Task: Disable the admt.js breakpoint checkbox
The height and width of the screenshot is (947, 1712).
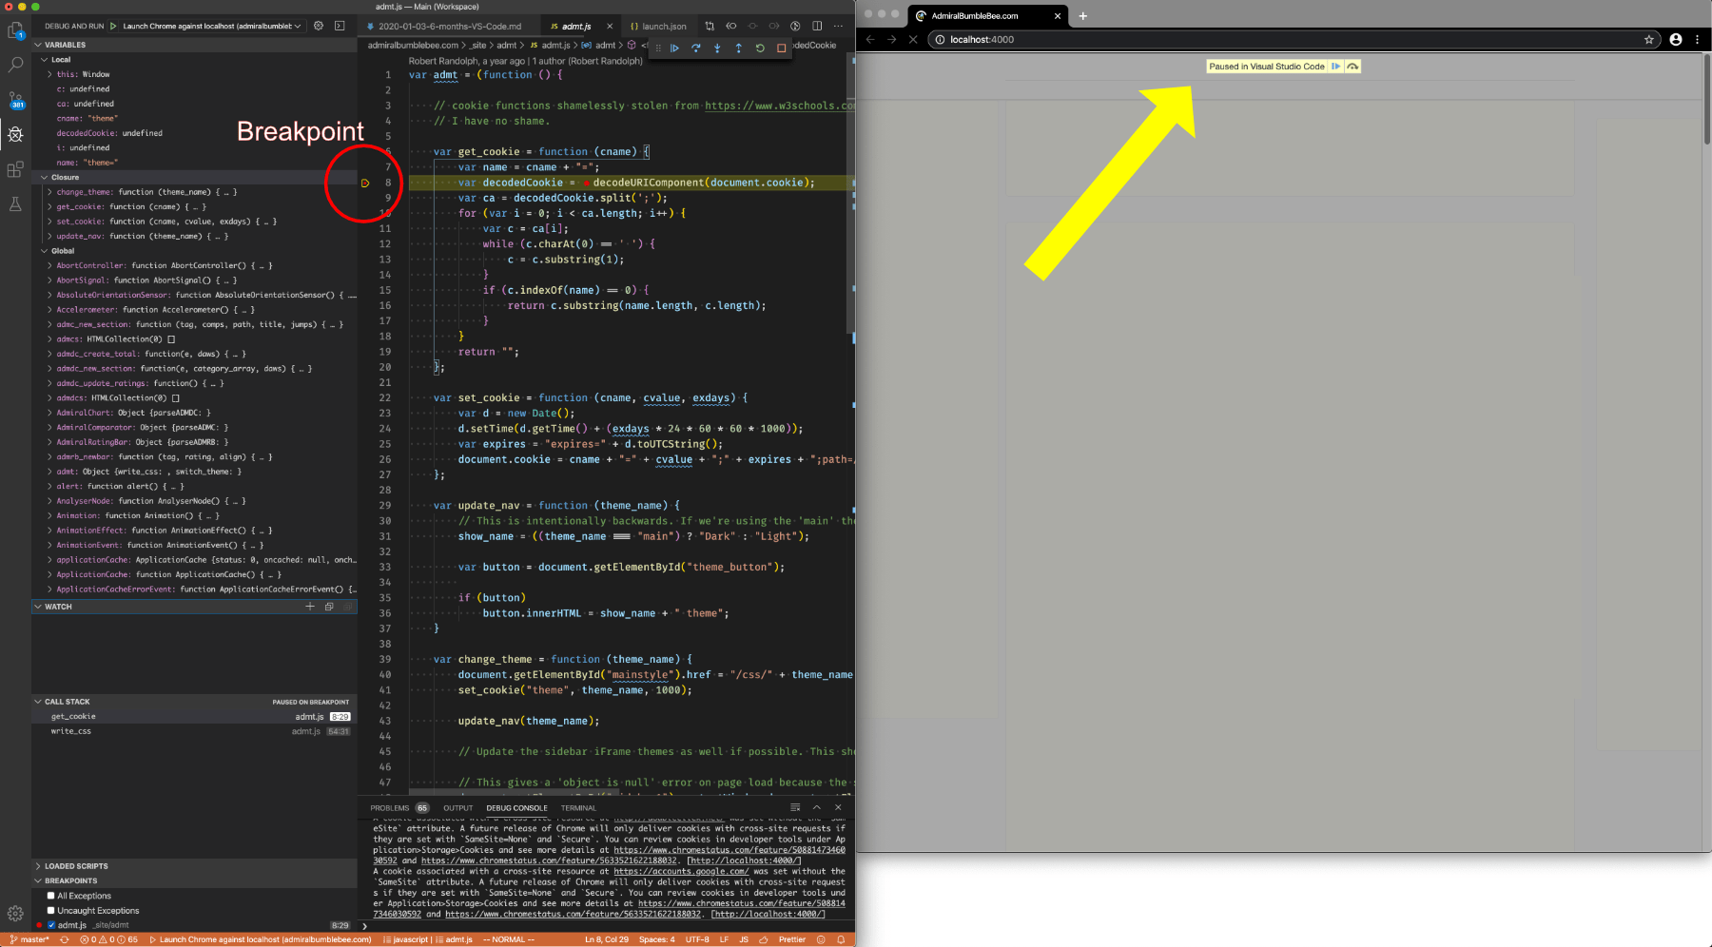Action: pyautogui.click(x=51, y=924)
